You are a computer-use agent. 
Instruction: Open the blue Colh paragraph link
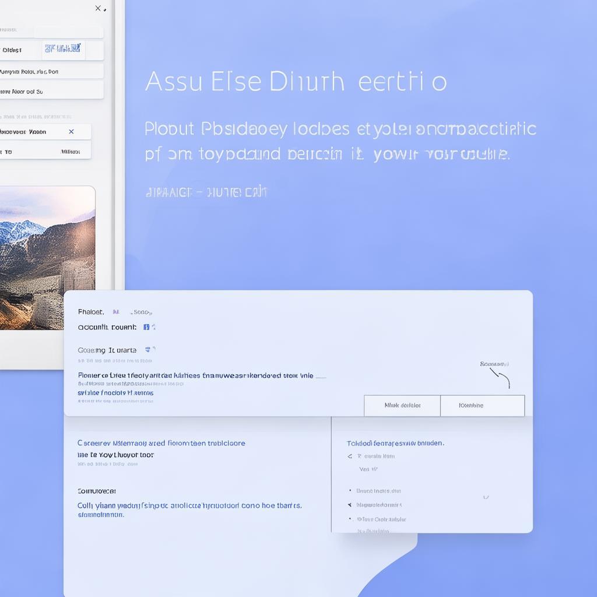[189, 506]
